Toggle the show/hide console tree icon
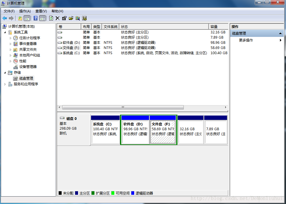Screen dimensions: 286x204 (27, 18)
